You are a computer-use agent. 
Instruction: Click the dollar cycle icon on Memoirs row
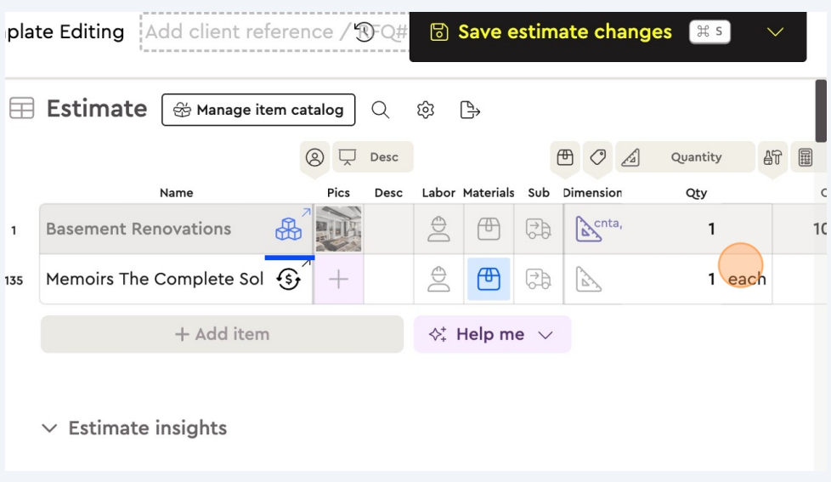[289, 279]
